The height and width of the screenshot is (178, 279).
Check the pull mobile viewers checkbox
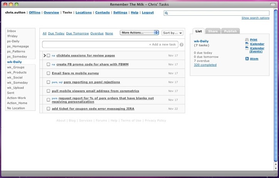(x=49, y=91)
